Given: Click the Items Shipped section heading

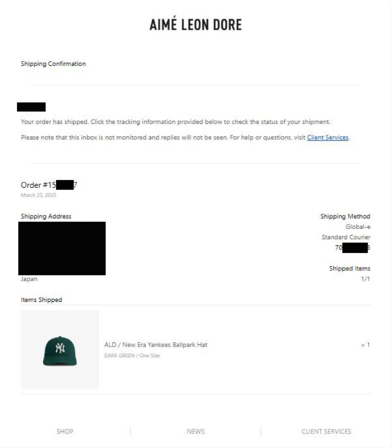Looking at the screenshot, I should 41,300.
